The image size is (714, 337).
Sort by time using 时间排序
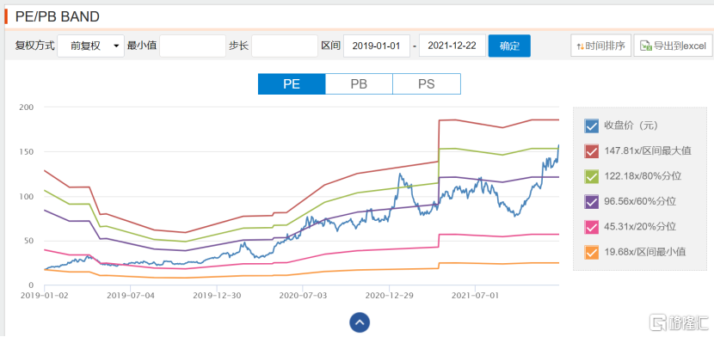[x=601, y=46]
